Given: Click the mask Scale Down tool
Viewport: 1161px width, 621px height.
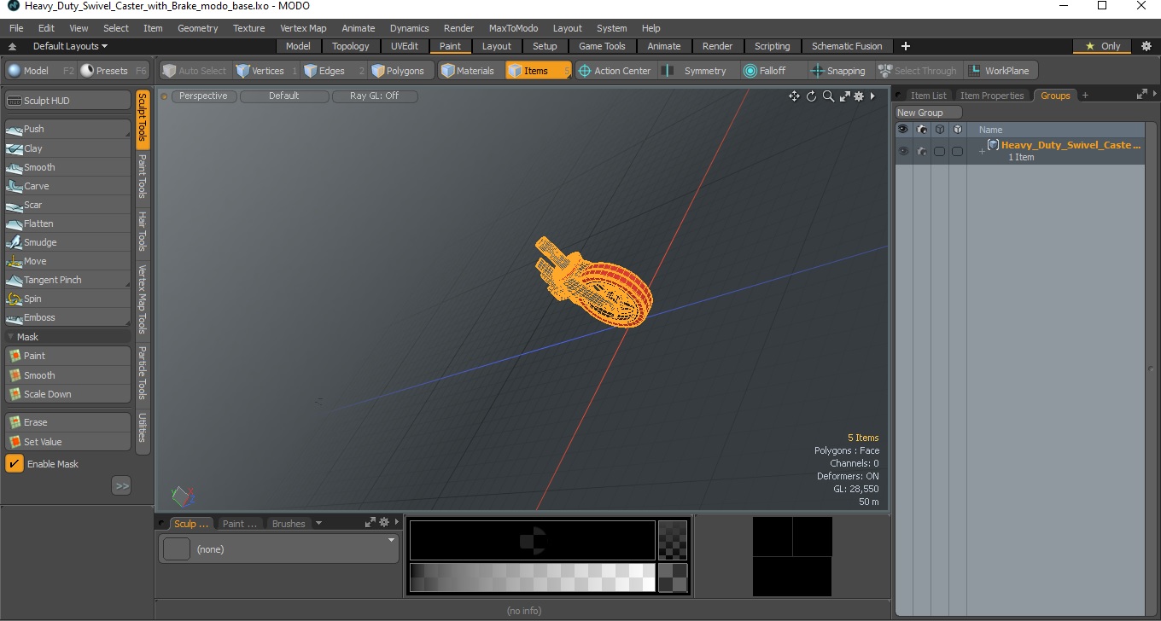Looking at the screenshot, I should 67,394.
